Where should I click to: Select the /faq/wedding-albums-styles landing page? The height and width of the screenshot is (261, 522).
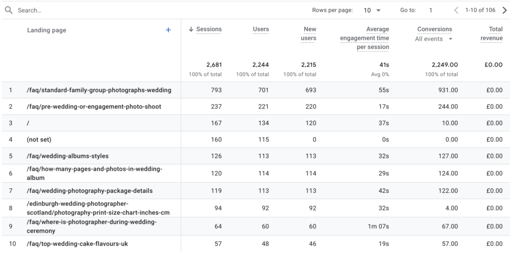[68, 156]
